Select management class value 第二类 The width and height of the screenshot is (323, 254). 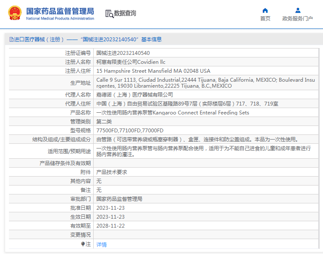(x=104, y=122)
